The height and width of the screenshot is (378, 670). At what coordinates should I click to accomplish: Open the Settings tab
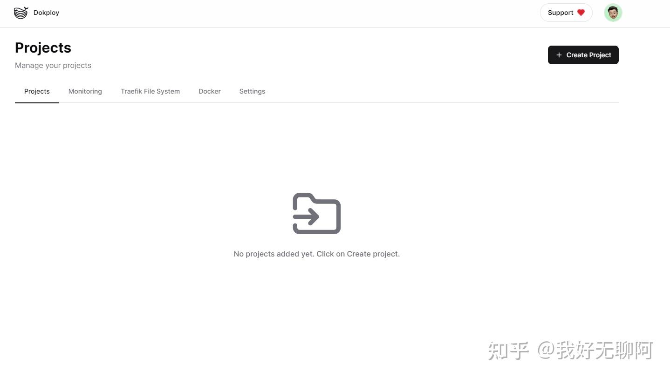pyautogui.click(x=252, y=91)
